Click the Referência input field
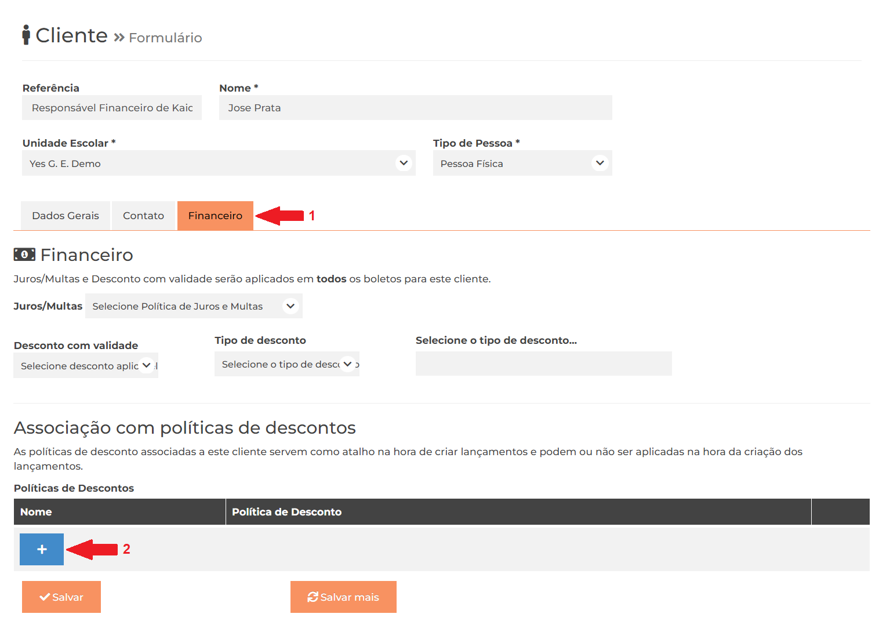879x632 pixels. [112, 108]
